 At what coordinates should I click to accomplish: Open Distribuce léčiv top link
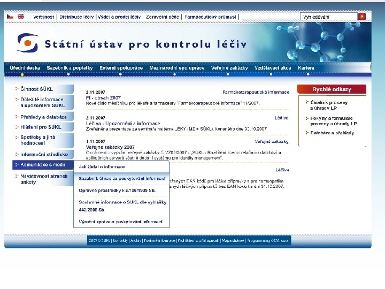click(76, 17)
